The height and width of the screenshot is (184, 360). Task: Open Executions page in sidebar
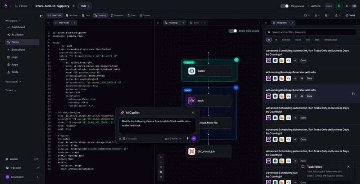[x=22, y=50]
